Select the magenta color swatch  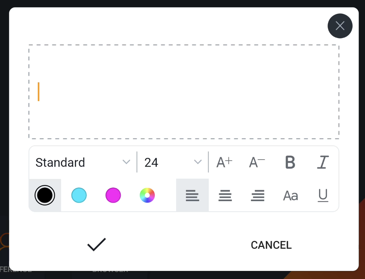pos(113,195)
